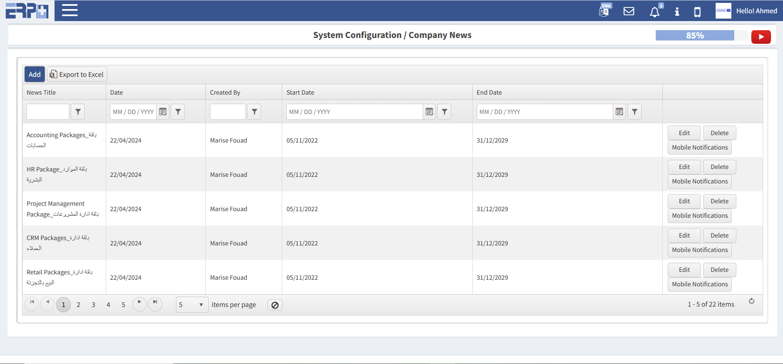783x364 pixels.
Task: Open the notifications bell icon
Action: pyautogui.click(x=654, y=12)
